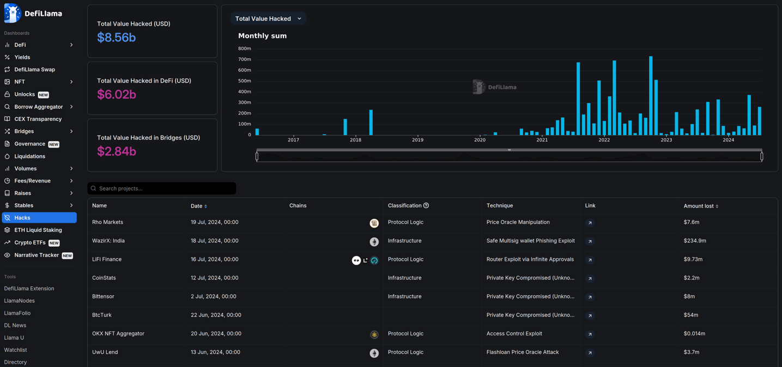
Task: Open the external link for BtcTurk hack
Action: pyautogui.click(x=590, y=316)
